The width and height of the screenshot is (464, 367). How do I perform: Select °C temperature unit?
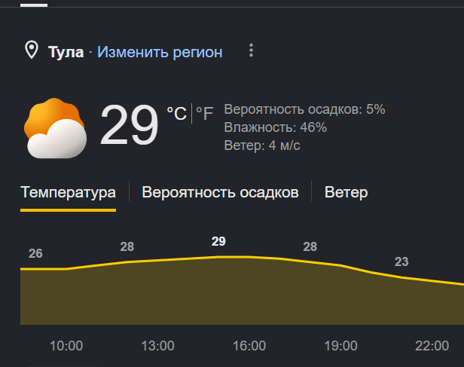[x=177, y=113]
